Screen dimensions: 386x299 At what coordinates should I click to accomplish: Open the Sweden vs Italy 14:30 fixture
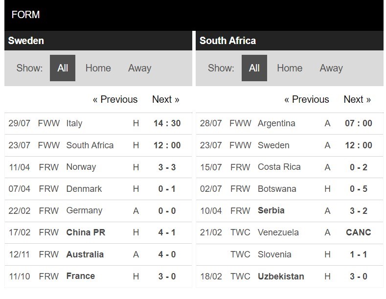tap(98, 123)
